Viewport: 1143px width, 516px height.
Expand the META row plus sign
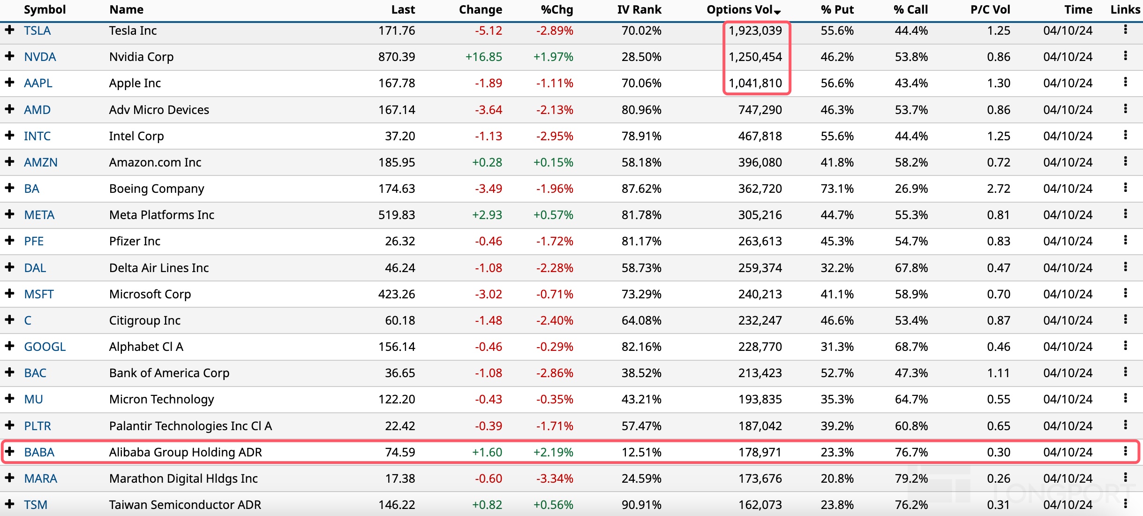(x=9, y=214)
